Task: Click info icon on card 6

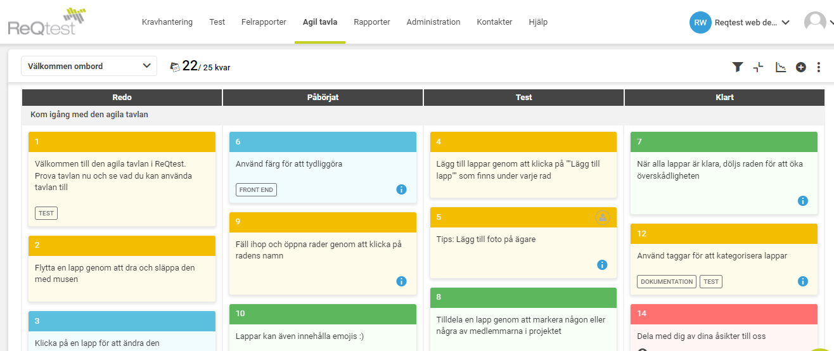Action: point(401,189)
